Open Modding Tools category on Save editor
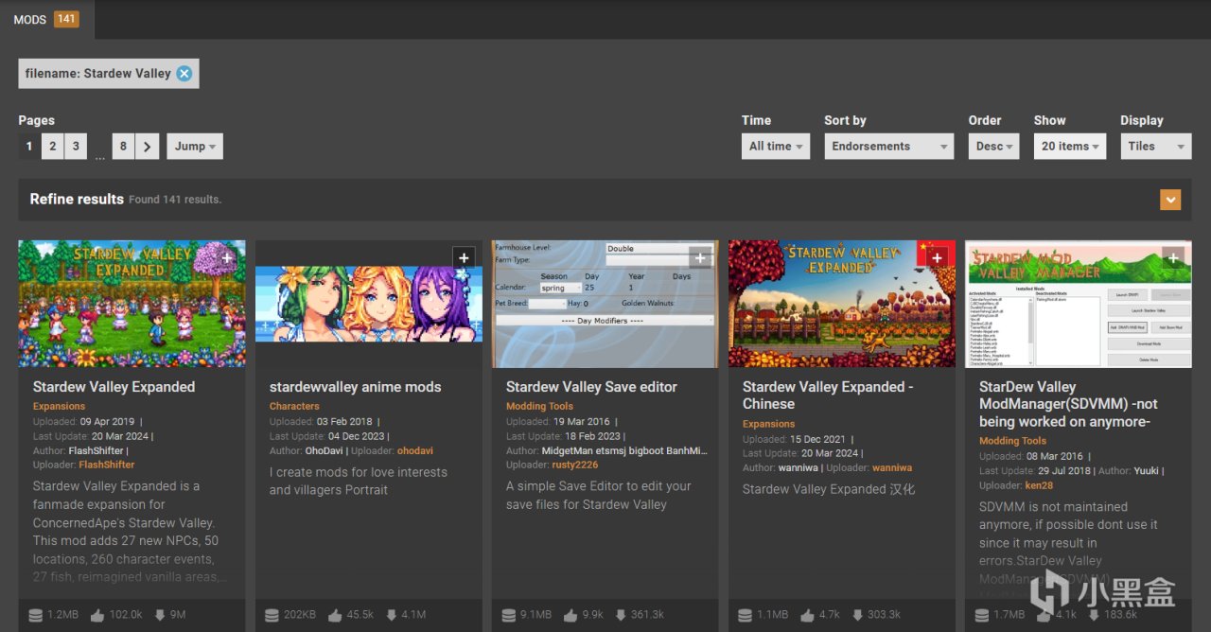The width and height of the screenshot is (1211, 632). point(539,406)
